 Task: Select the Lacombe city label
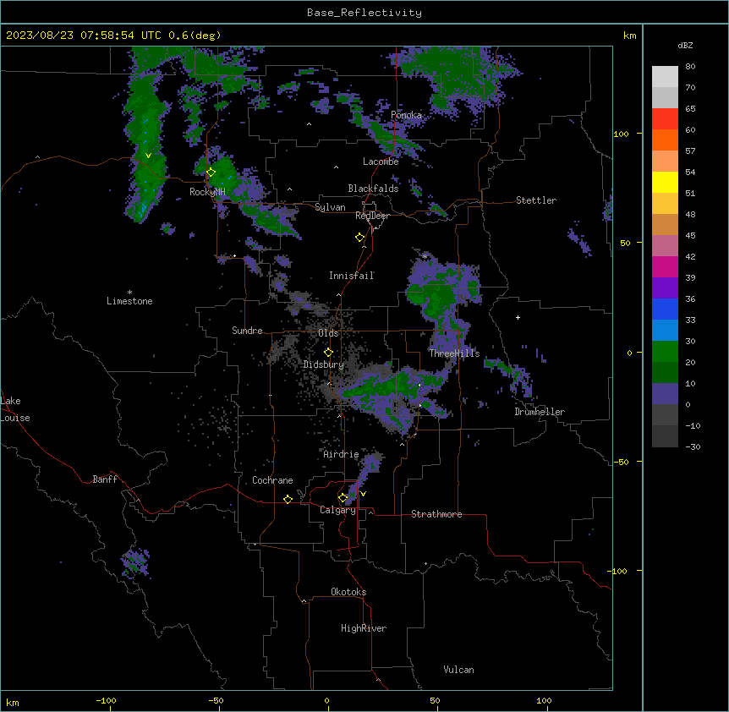(381, 162)
